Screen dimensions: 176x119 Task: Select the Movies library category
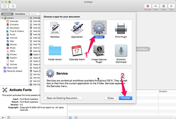(x=13, y=45)
